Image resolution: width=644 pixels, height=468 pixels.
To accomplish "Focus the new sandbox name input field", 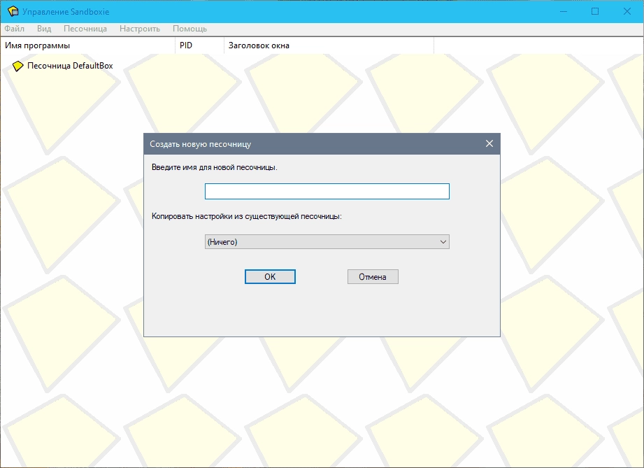I will [327, 191].
